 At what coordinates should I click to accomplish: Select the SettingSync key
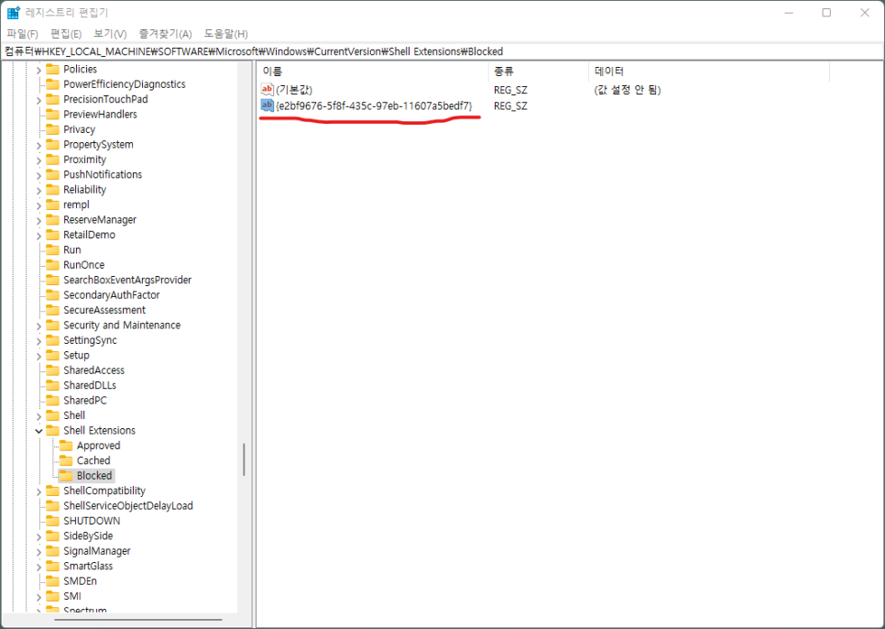click(x=90, y=340)
